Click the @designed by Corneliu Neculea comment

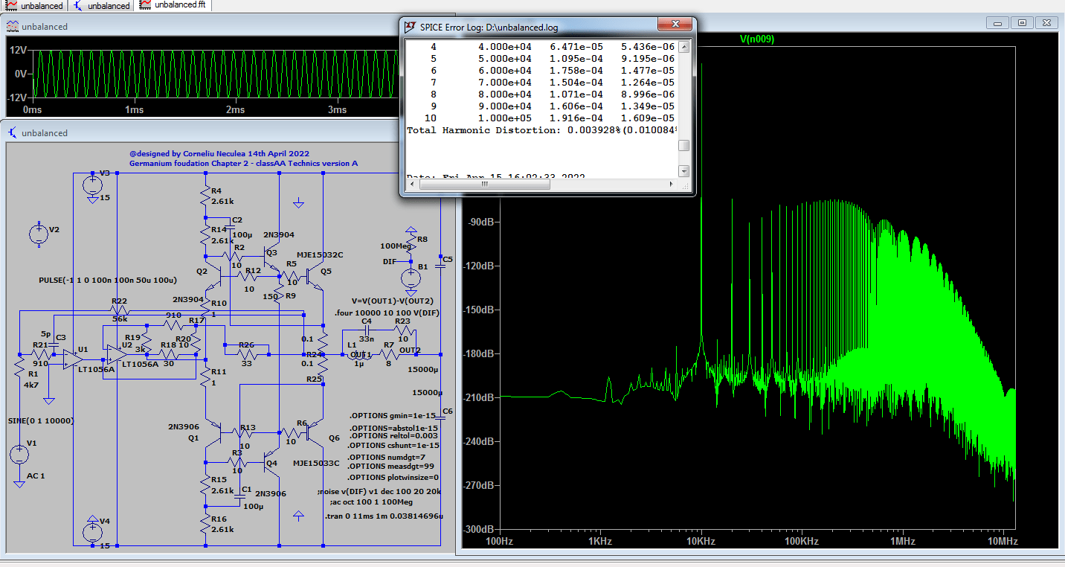click(219, 153)
